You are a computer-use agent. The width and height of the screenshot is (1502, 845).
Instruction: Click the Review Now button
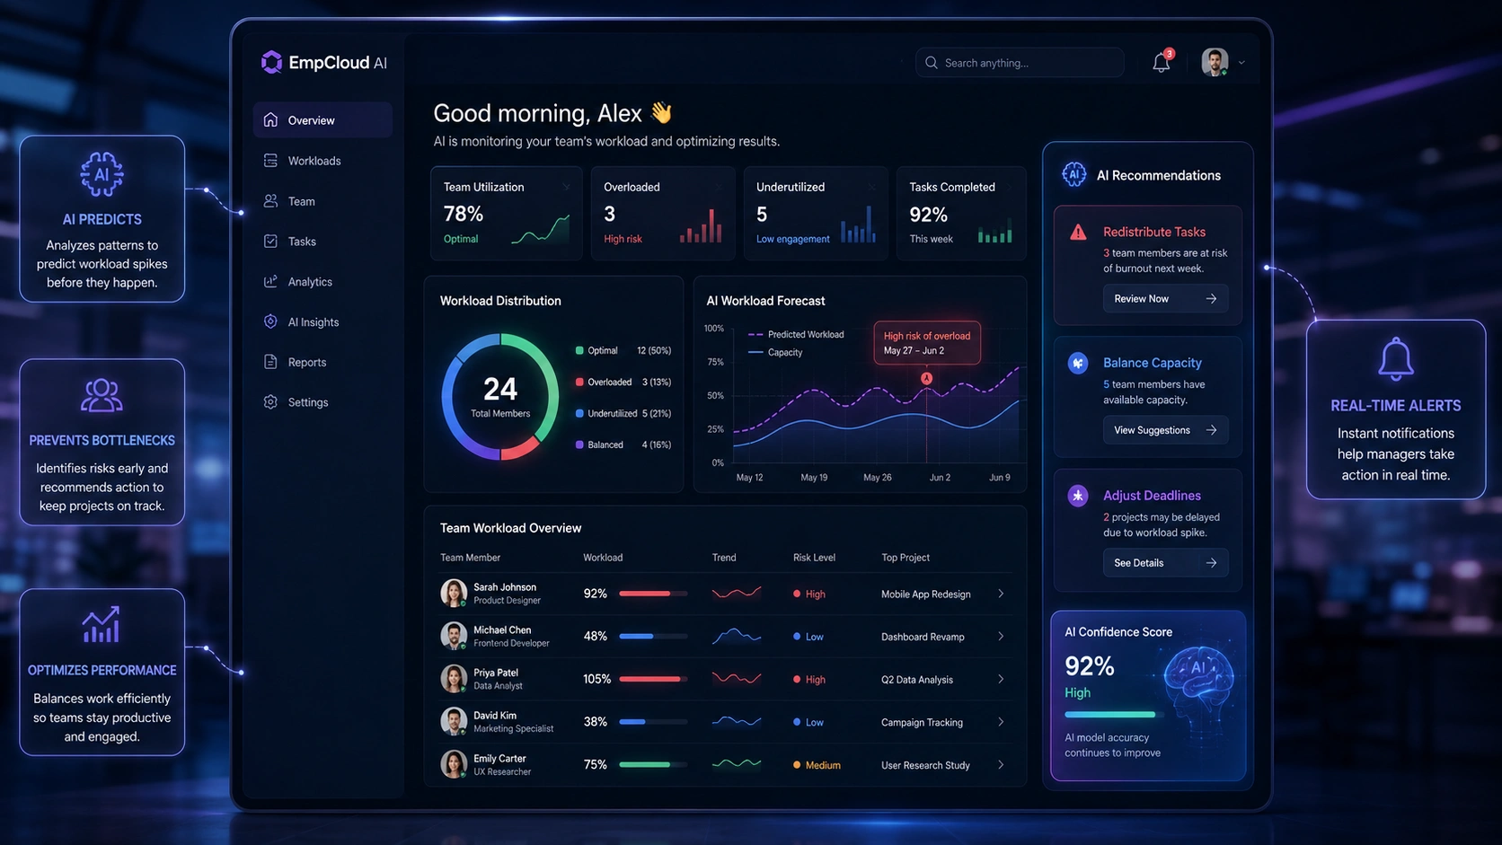coord(1165,298)
